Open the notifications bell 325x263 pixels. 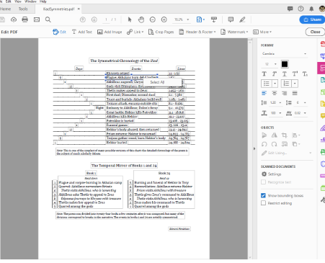coord(311,9)
